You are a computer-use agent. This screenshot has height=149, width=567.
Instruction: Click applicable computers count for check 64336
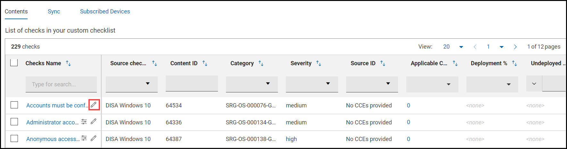click(x=408, y=122)
